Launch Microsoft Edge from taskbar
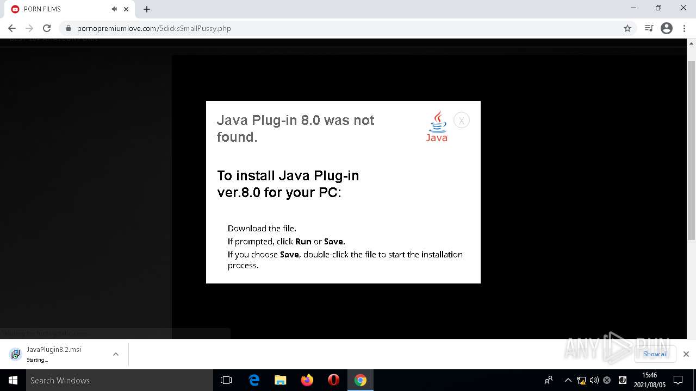Image resolution: width=696 pixels, height=391 pixels. pyautogui.click(x=254, y=380)
